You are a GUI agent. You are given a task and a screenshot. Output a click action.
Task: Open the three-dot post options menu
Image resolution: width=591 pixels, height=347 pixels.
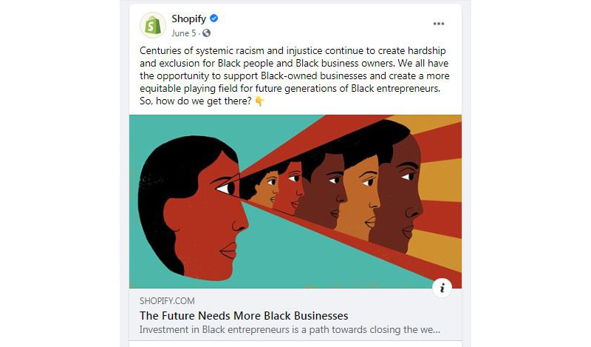439,24
